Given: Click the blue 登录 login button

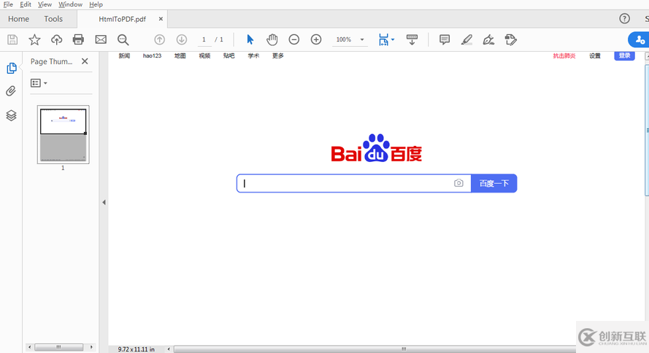Looking at the screenshot, I should click(x=625, y=56).
